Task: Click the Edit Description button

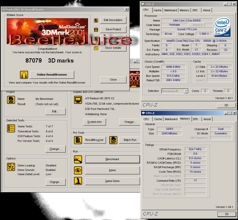Action: point(113,20)
